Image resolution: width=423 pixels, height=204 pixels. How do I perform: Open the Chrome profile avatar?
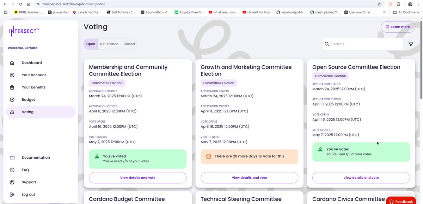tap(410, 4)
